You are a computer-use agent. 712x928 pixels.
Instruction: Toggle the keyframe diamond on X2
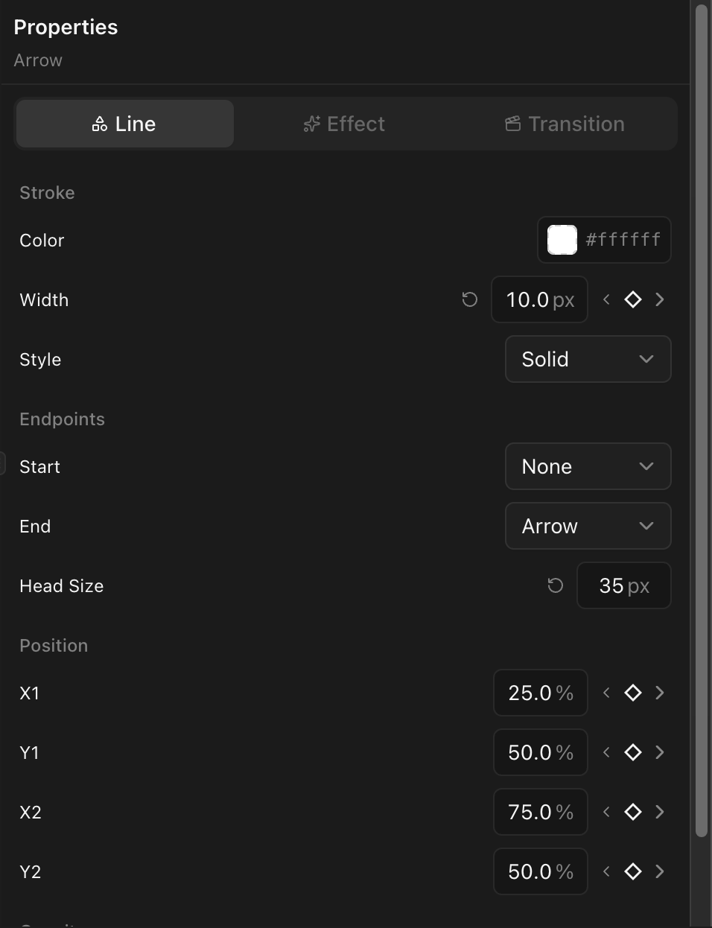tap(632, 812)
